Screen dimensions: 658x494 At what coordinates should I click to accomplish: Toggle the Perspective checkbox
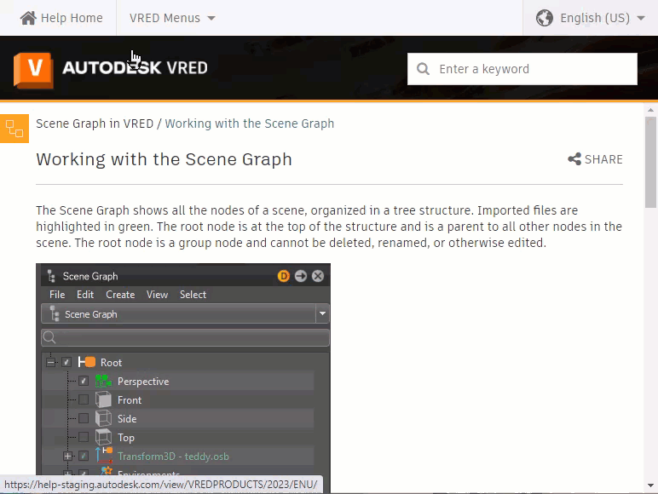84,381
